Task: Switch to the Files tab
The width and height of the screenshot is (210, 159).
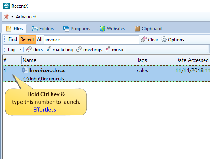Action: [15, 29]
